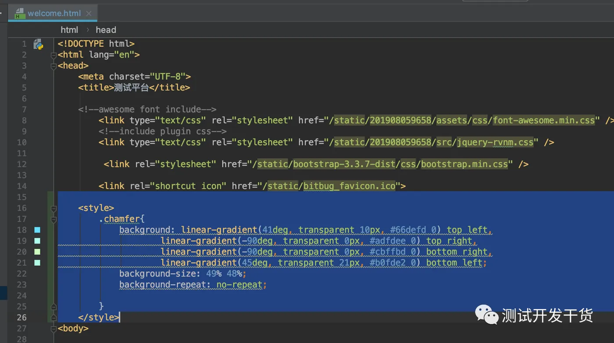This screenshot has height=343, width=614.
Task: Click the awesome font include comment
Action: 147,110
